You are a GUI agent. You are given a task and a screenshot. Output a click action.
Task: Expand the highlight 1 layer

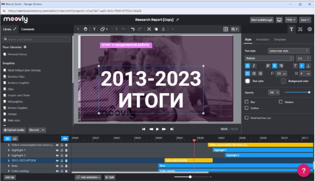9,150
